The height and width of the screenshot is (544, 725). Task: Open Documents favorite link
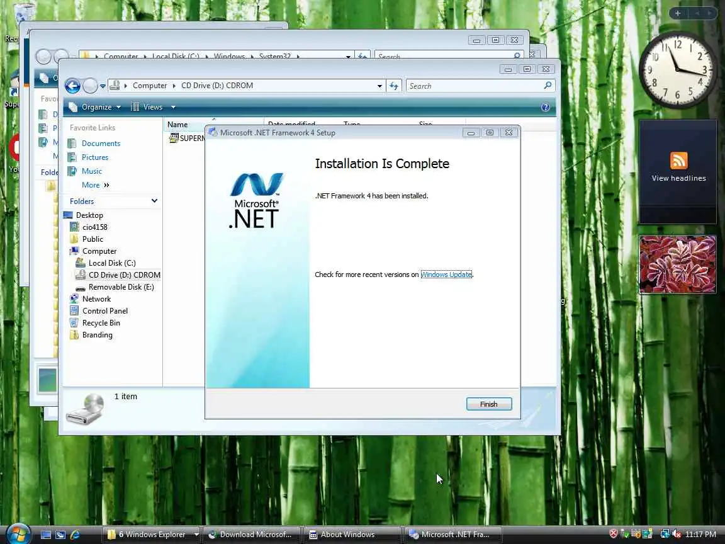pyautogui.click(x=101, y=144)
